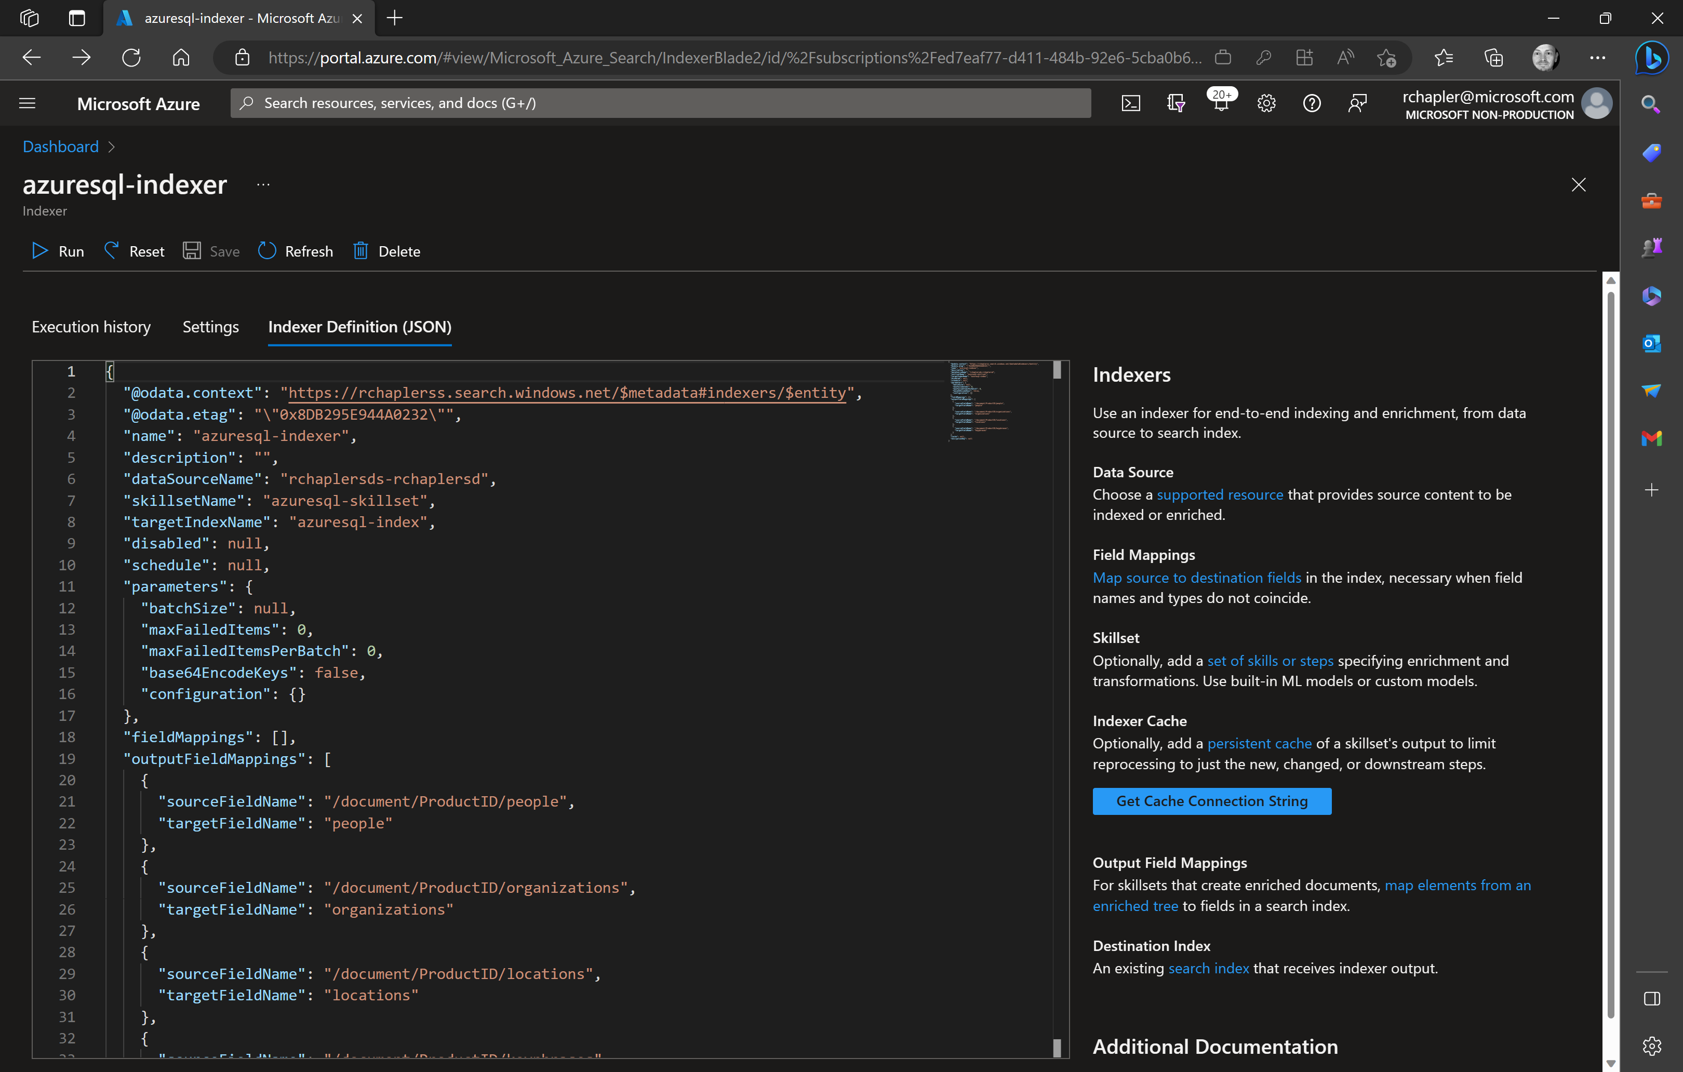
Task: Open the Help question mark pane
Action: coord(1312,103)
